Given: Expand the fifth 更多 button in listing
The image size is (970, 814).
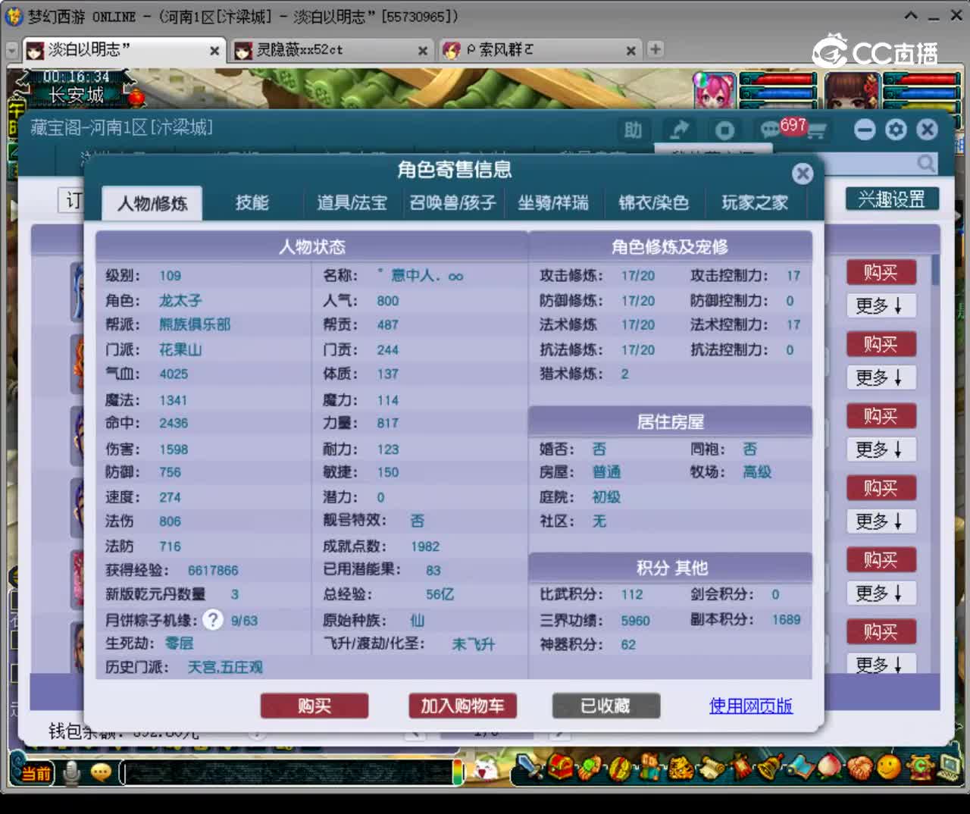Looking at the screenshot, I should coord(881,593).
